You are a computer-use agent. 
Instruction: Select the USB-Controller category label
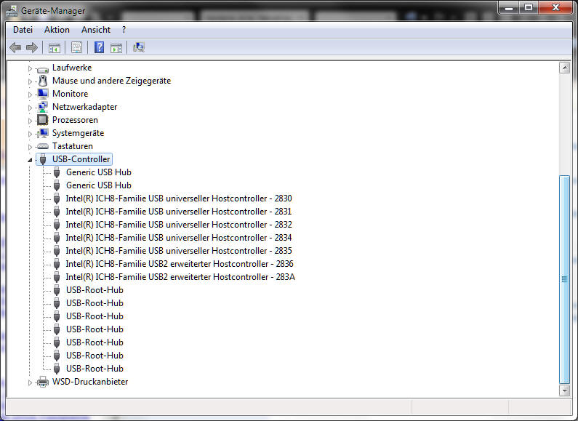click(81, 159)
